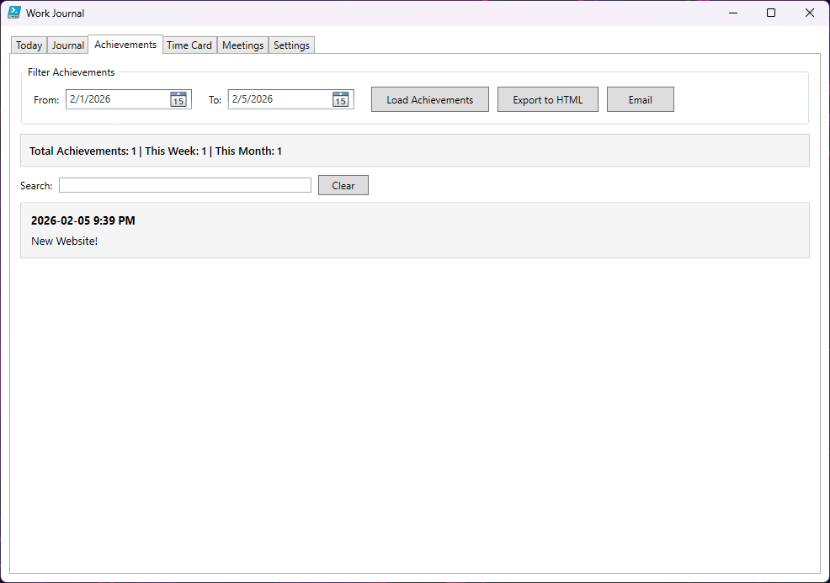
Task: Switch to the Meetings tab
Action: (x=242, y=45)
